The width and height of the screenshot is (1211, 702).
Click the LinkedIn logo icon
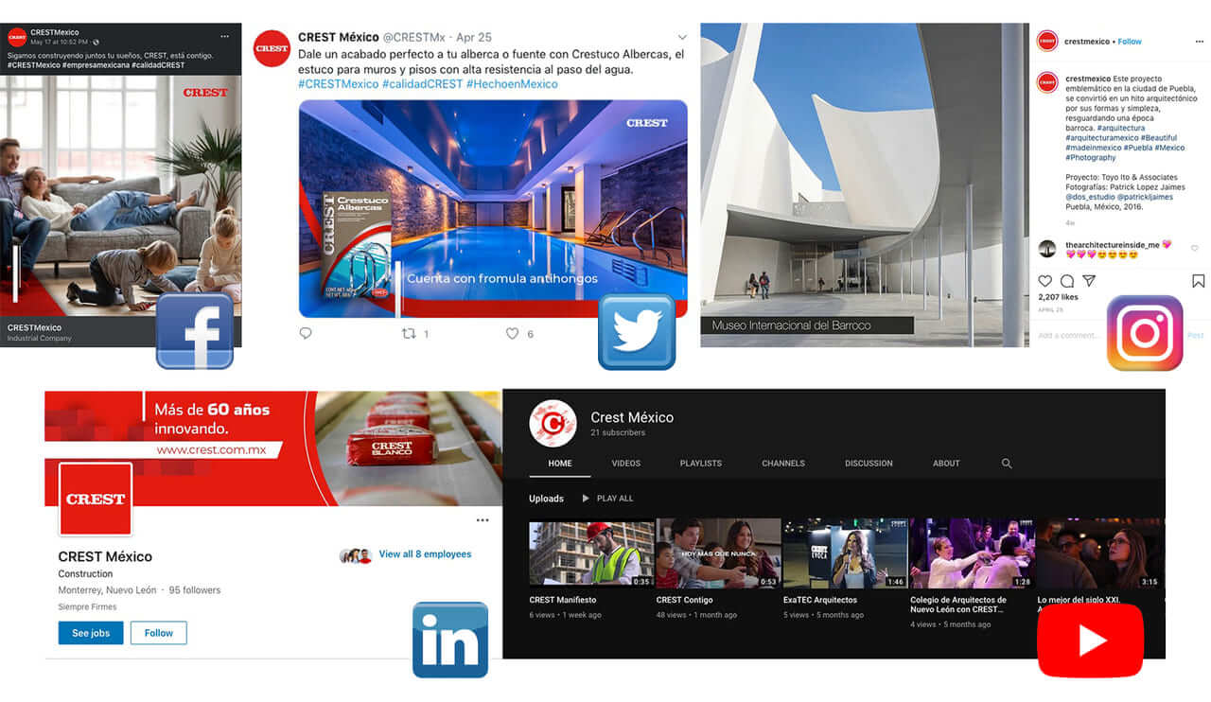[450, 640]
